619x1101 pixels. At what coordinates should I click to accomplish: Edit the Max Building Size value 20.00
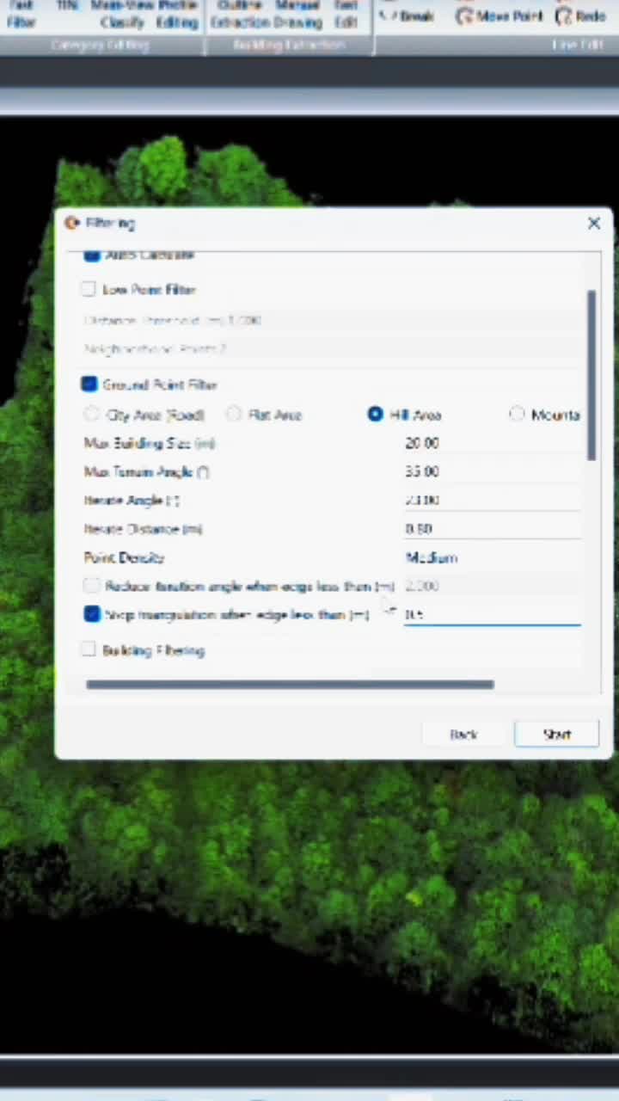point(492,443)
